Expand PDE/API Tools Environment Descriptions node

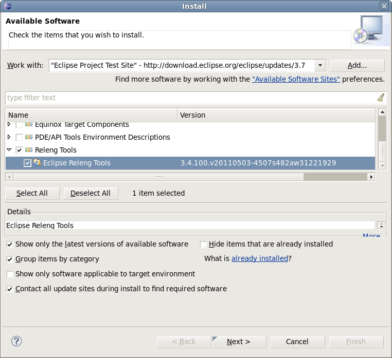tap(9, 137)
